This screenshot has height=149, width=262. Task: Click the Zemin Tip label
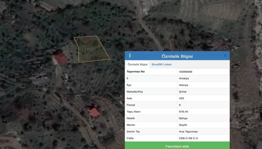133,132
